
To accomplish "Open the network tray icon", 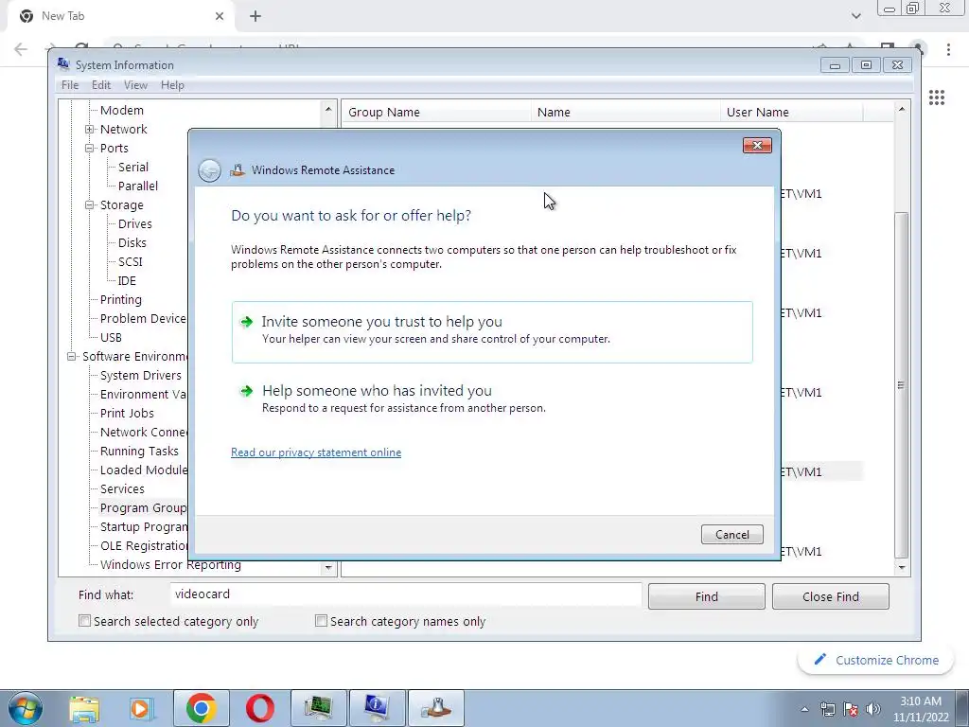I will click(x=827, y=709).
